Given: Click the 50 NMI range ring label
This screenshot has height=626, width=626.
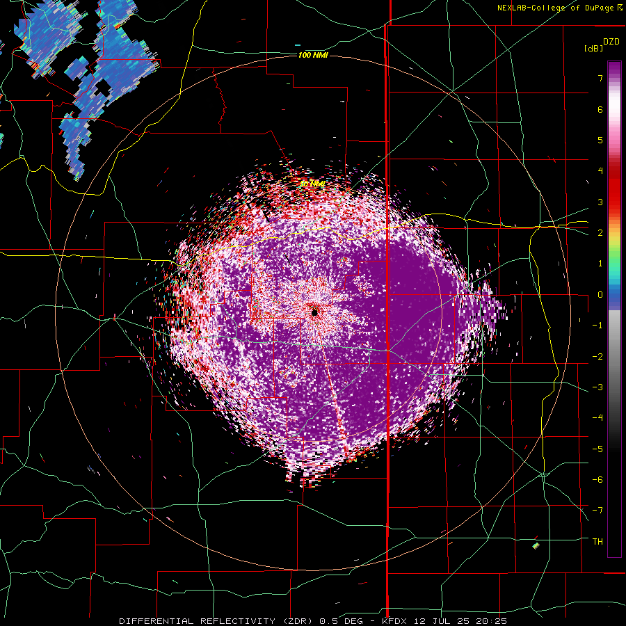Looking at the screenshot, I should coord(312,184).
